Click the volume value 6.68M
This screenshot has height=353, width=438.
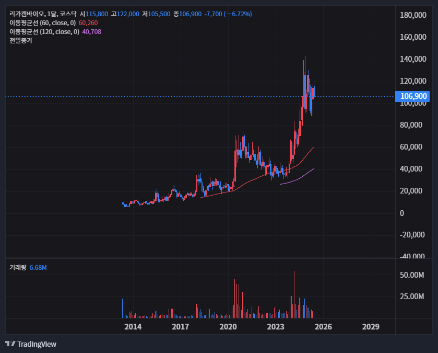click(38, 268)
